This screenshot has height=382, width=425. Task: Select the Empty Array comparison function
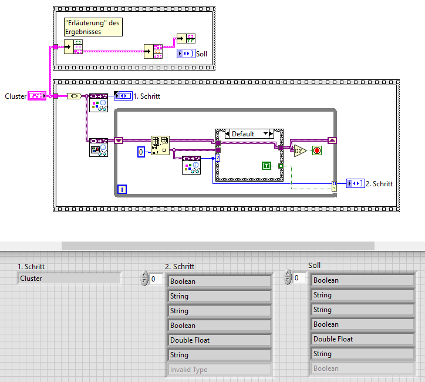(x=299, y=151)
